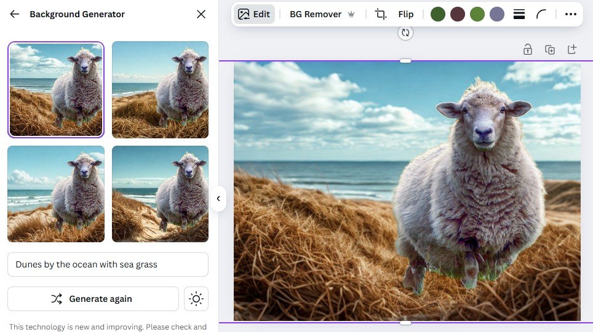Close the Background Generator panel
This screenshot has height=332, width=593.
tap(201, 14)
